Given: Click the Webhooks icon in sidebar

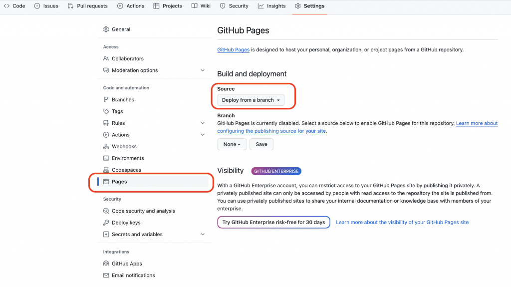Looking at the screenshot, I should pos(106,147).
